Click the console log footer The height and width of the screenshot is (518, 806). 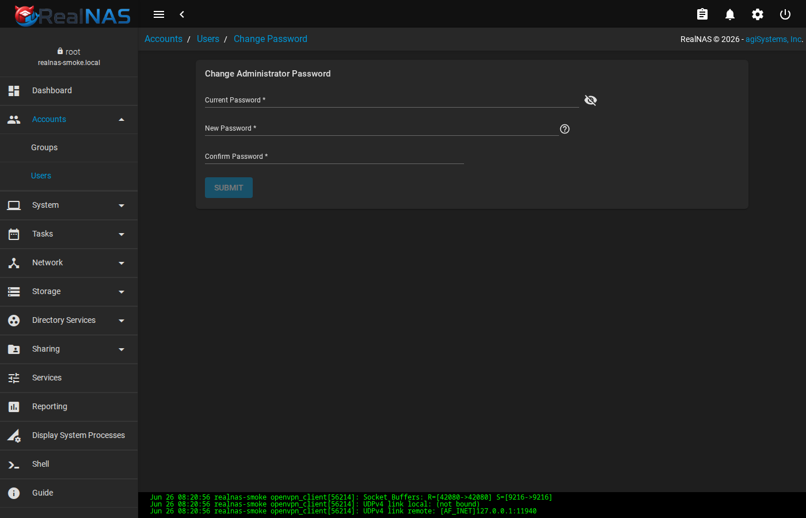pyautogui.click(x=472, y=505)
